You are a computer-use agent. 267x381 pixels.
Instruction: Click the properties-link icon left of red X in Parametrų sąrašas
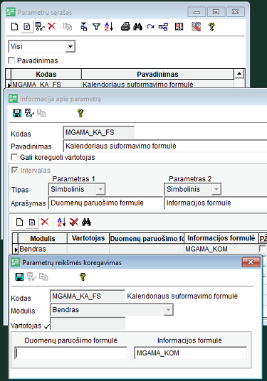[40, 26]
